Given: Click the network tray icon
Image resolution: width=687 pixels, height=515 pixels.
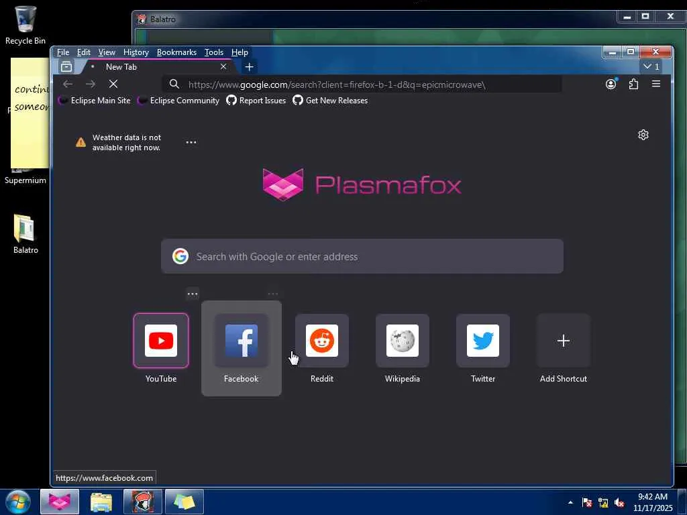Looking at the screenshot, I should click(603, 502).
